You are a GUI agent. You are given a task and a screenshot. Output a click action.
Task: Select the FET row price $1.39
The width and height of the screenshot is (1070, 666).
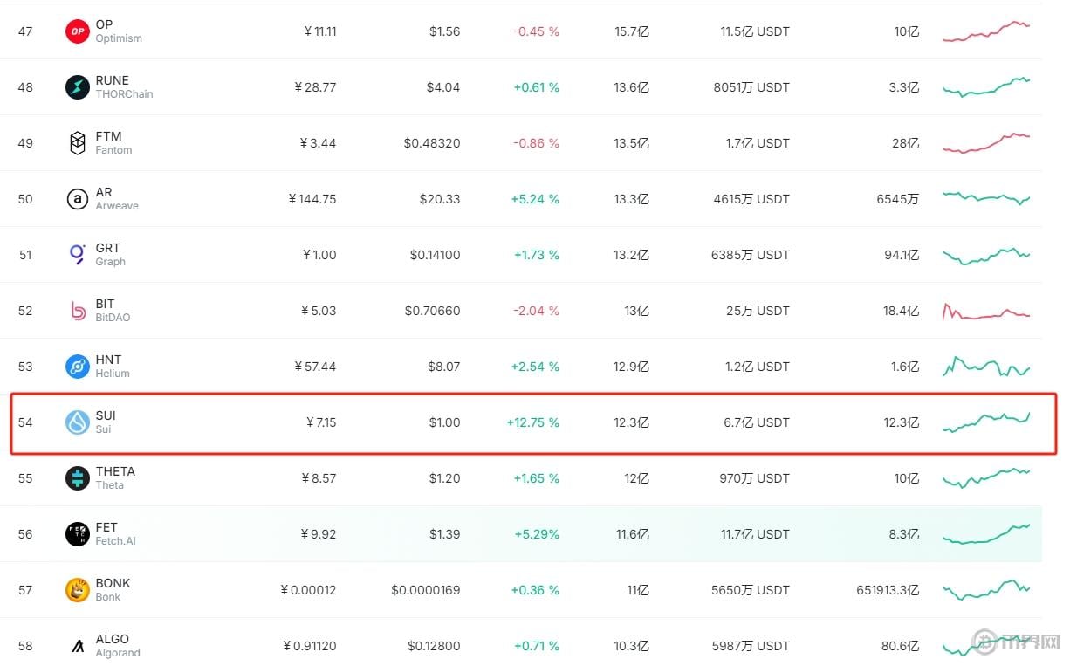pyautogui.click(x=444, y=534)
